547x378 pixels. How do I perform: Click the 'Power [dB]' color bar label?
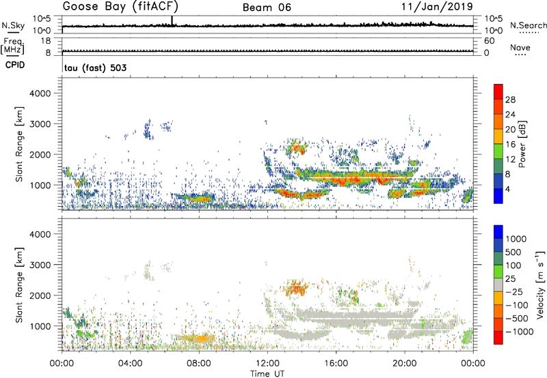(522, 144)
